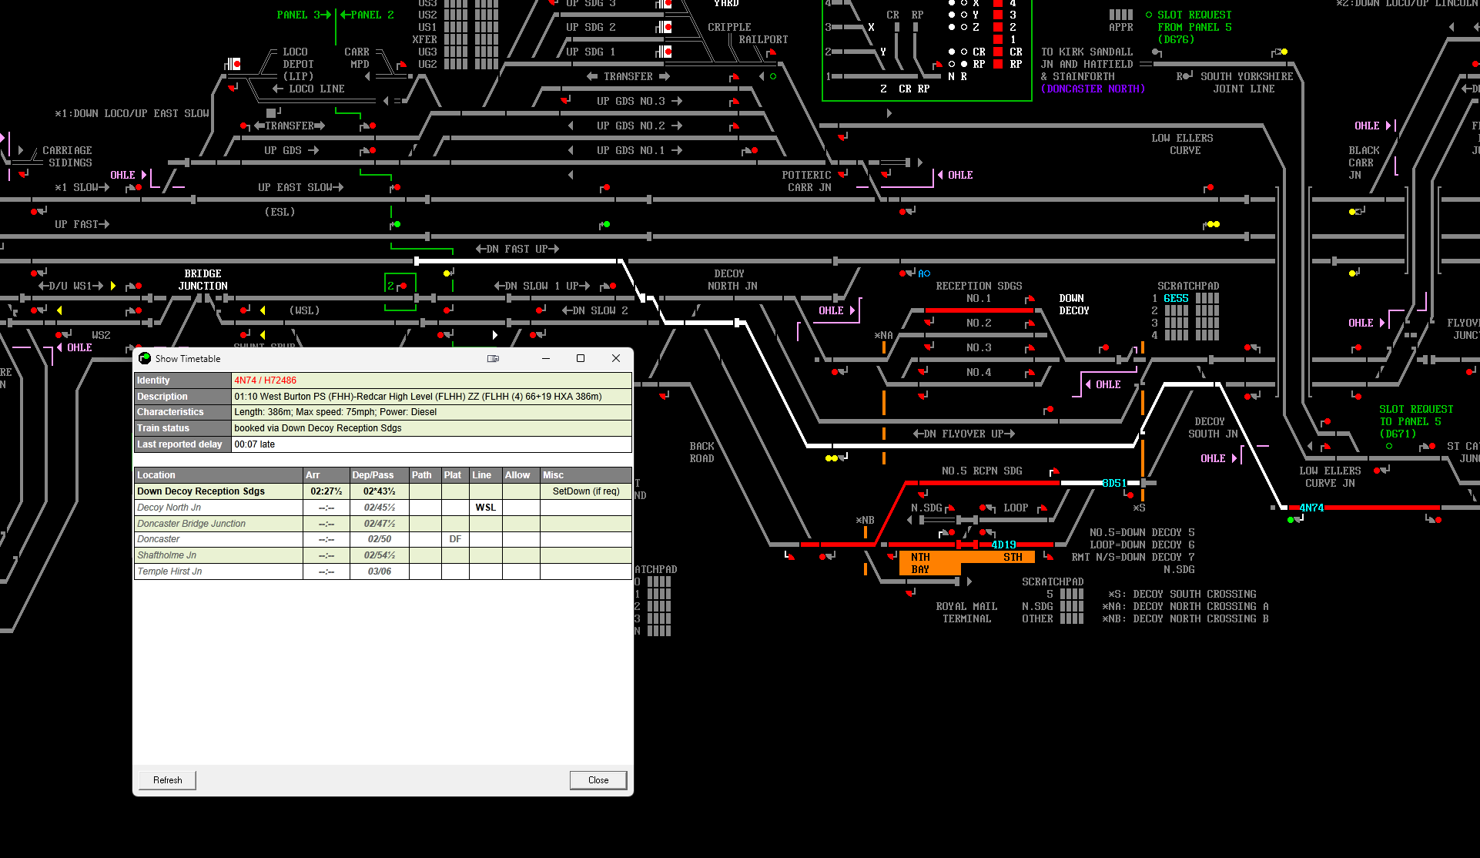
Task: Click the Show Timetable window app icon
Action: click(x=145, y=358)
